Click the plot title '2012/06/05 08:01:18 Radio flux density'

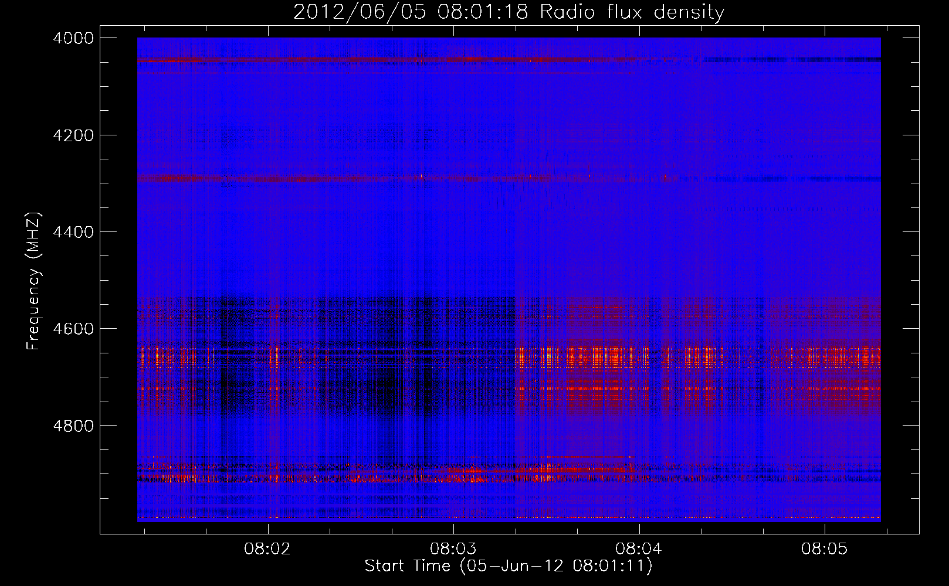coord(509,12)
